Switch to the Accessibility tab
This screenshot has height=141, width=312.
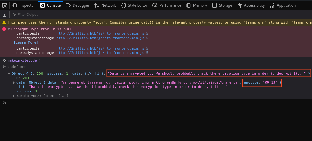251,5
